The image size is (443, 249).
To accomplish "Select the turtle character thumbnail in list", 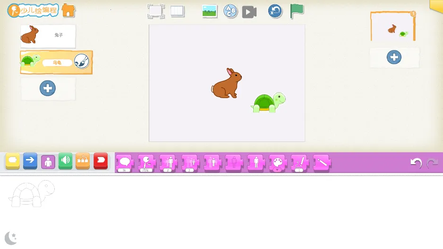I will (31, 61).
